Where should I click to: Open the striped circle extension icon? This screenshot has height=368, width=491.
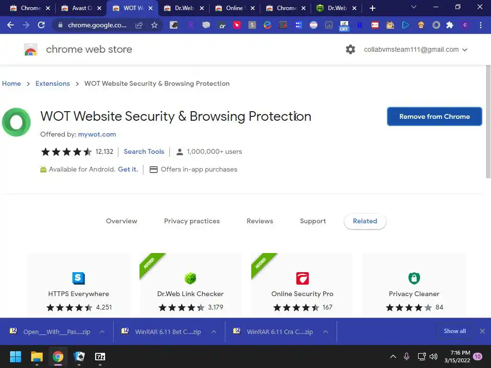click(314, 25)
